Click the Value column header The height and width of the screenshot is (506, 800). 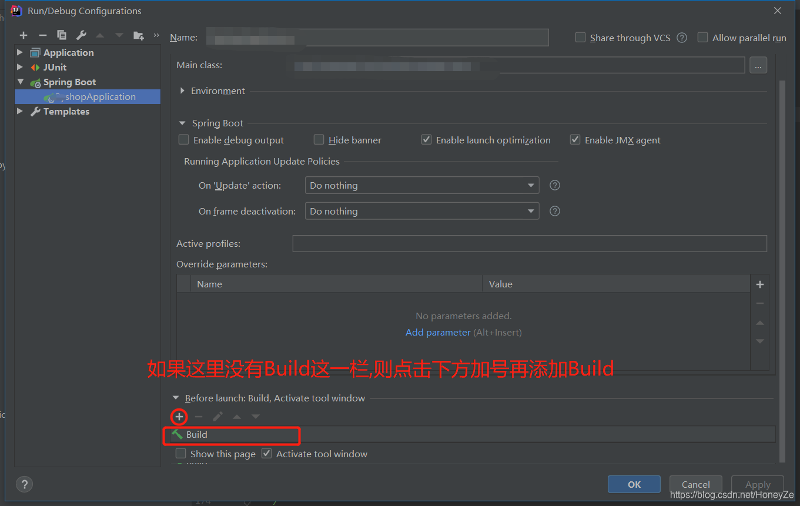pyautogui.click(x=616, y=284)
